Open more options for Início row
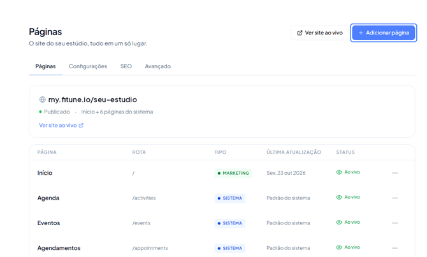The height and width of the screenshot is (257, 427). [x=395, y=173]
